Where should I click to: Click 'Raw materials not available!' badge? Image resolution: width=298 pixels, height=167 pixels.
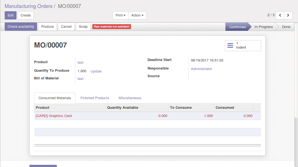pyautogui.click(x=112, y=27)
